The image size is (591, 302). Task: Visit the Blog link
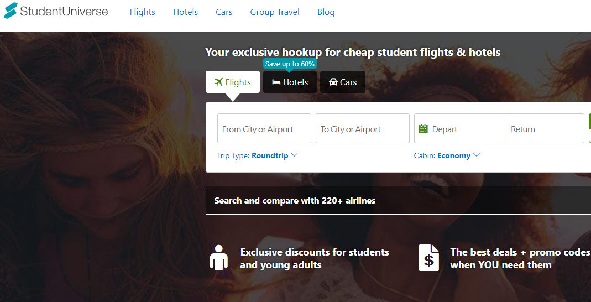(x=326, y=12)
